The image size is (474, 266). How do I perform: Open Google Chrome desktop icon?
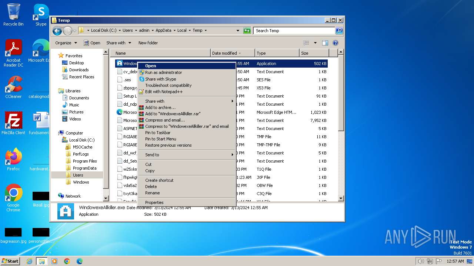tap(13, 198)
